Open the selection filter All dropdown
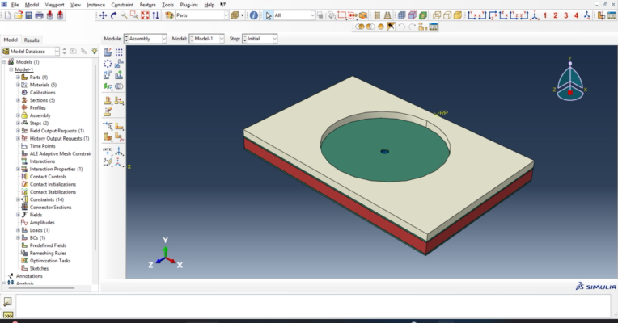The height and width of the screenshot is (323, 618). [294, 15]
